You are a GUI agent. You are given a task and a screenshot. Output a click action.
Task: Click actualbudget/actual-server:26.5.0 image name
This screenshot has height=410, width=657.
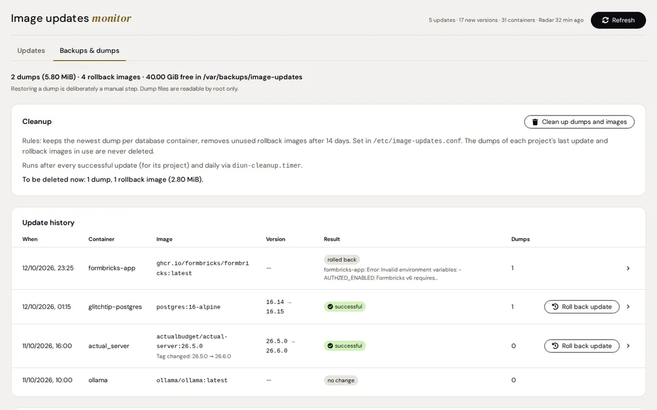(x=192, y=341)
